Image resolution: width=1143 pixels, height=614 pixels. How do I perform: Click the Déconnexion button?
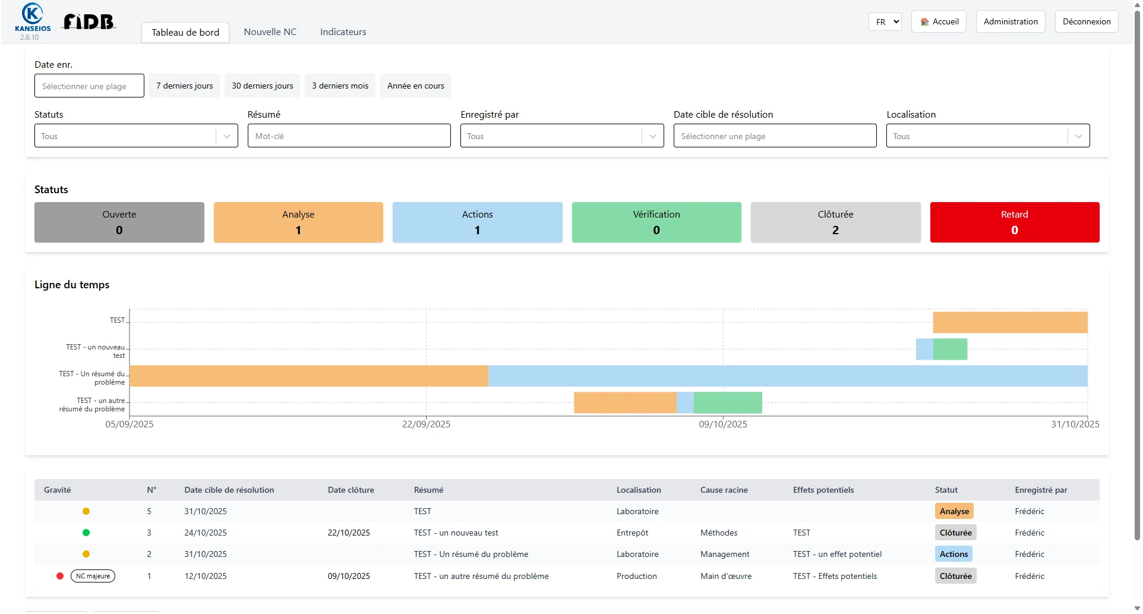click(1086, 22)
